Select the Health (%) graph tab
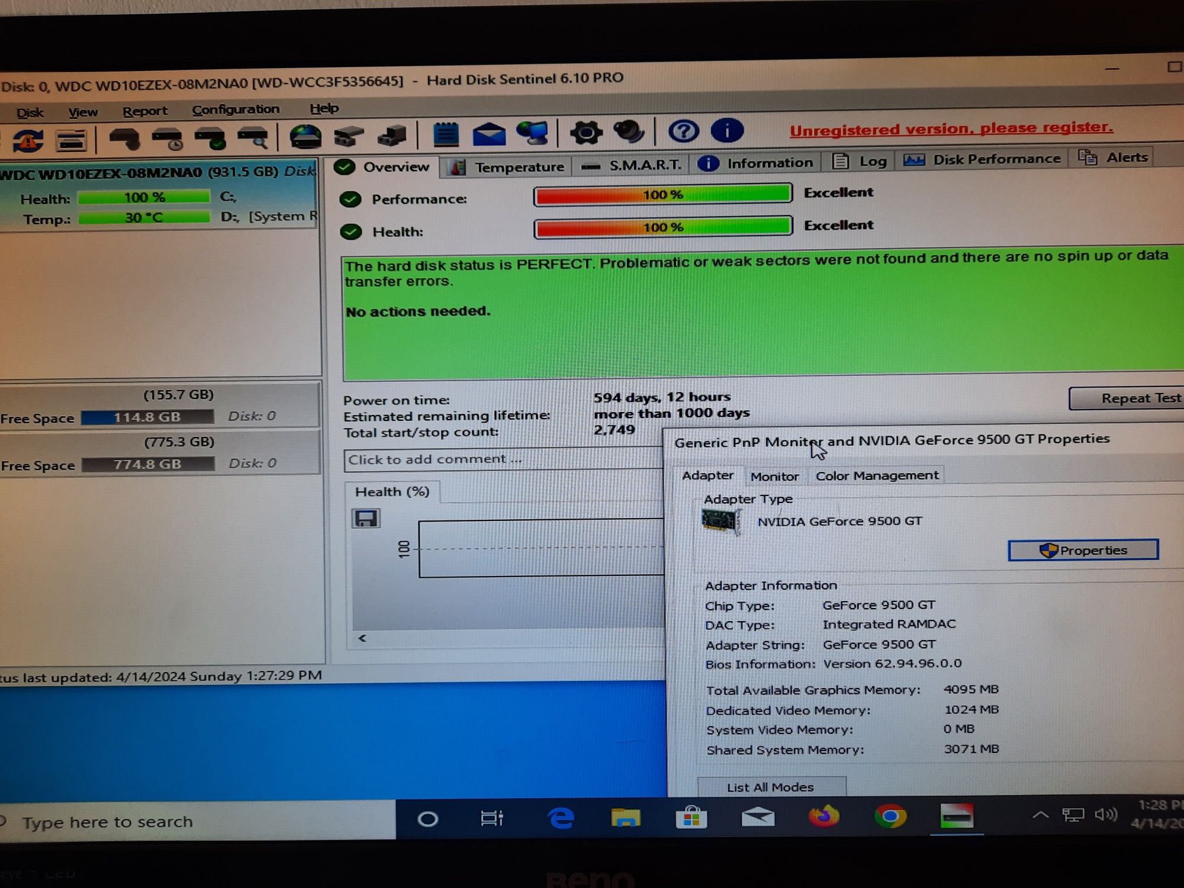This screenshot has height=888, width=1184. (x=392, y=492)
